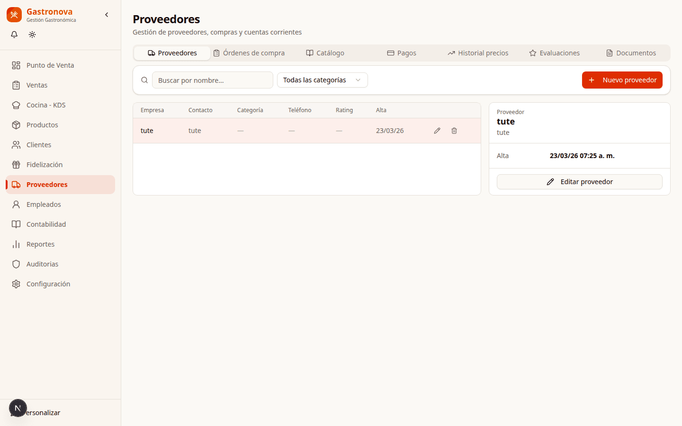Click the Evaluaciones tab
This screenshot has height=426, width=682.
554,53
